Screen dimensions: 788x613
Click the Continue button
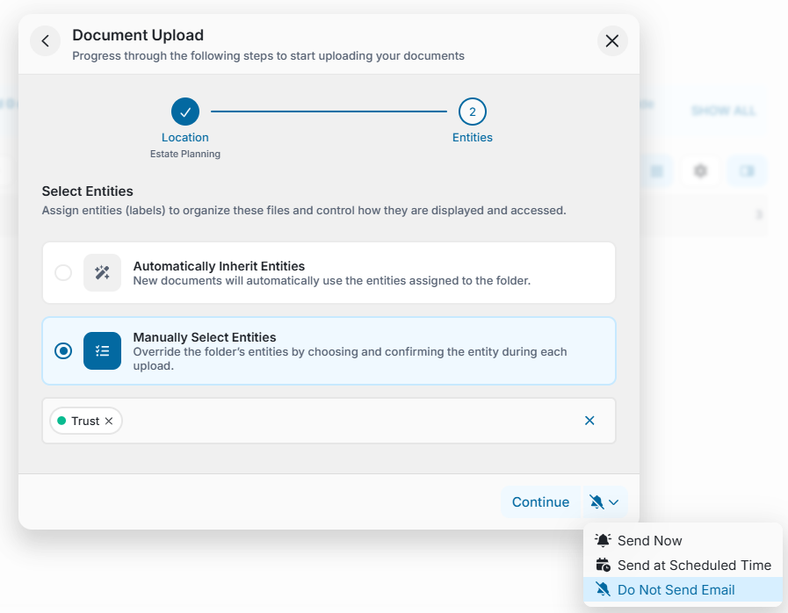(541, 502)
